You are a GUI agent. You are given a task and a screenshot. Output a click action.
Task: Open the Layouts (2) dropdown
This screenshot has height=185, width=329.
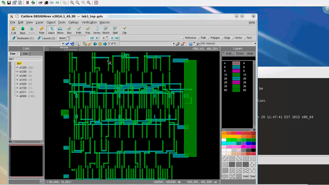(46, 38)
